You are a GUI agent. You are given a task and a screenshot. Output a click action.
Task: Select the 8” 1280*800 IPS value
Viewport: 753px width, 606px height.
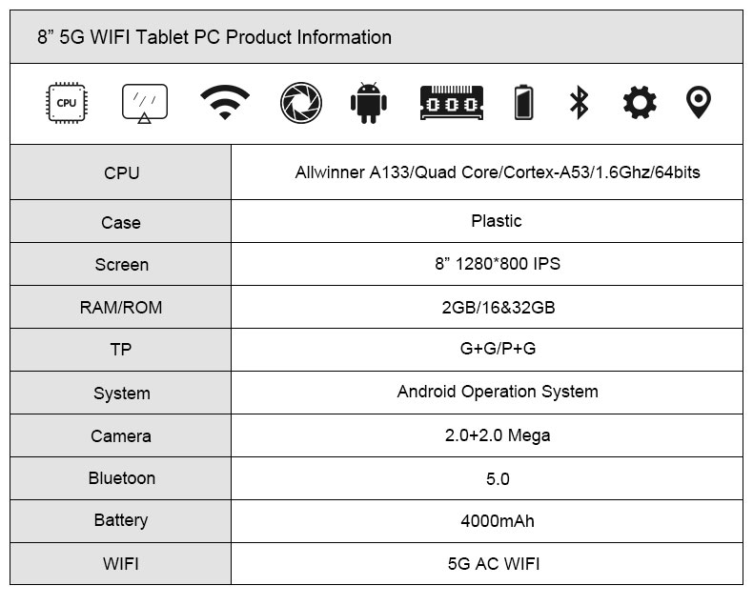pos(498,264)
